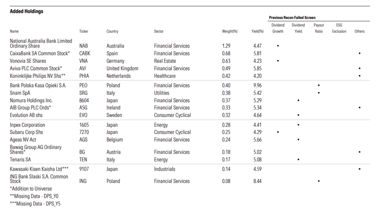This screenshot has width=387, height=213.
Task: Click the Previous Recon Failed Screen heading
Action: pos(292,18)
